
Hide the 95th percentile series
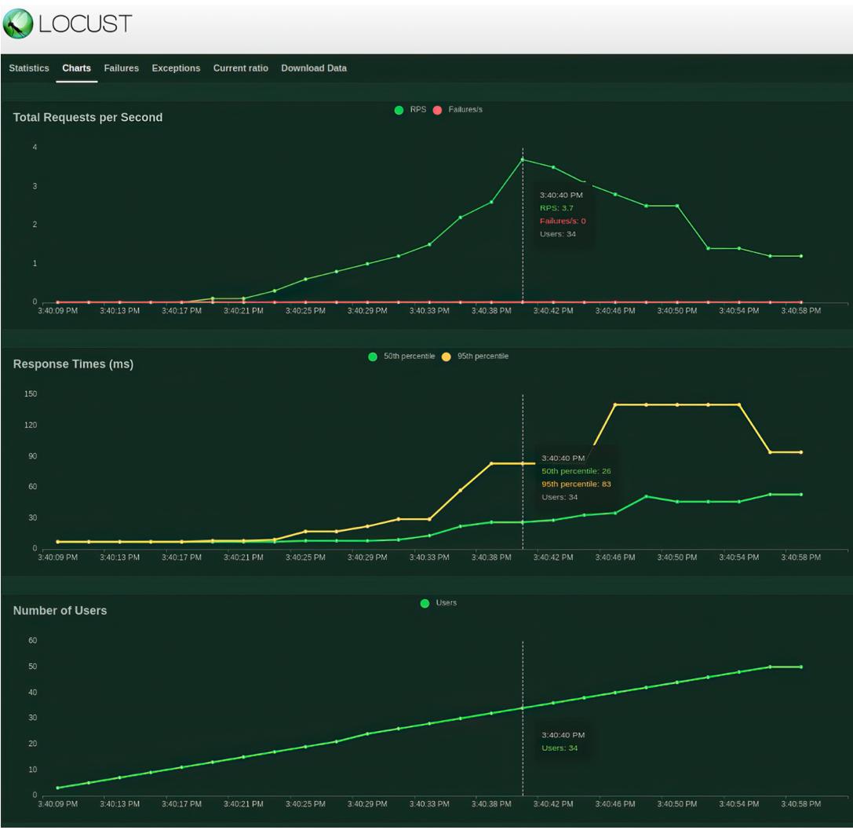pyautogui.click(x=482, y=356)
